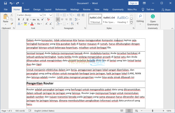The image size is (175, 113).
Task: Undo the last action
Action: point(11,3)
